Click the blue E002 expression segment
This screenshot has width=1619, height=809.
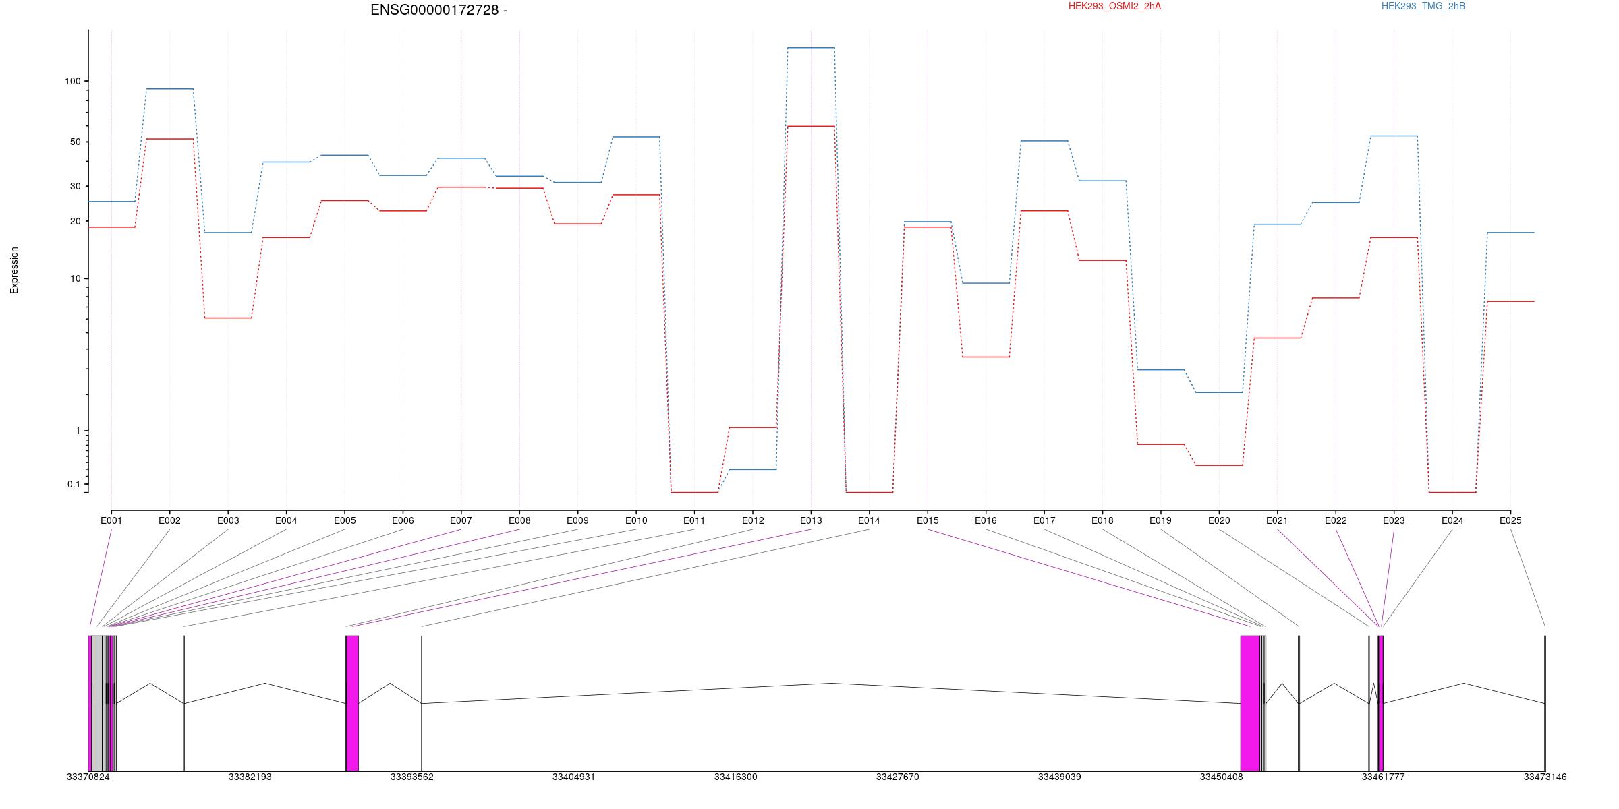[x=169, y=89]
